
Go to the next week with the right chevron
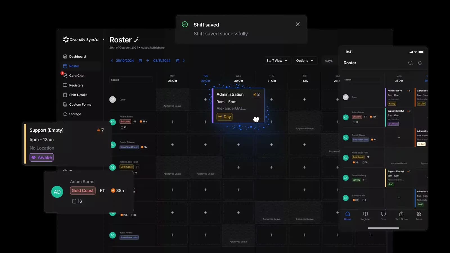point(184,60)
